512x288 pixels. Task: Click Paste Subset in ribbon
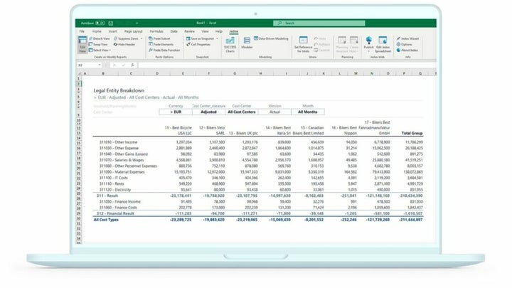tap(161, 38)
